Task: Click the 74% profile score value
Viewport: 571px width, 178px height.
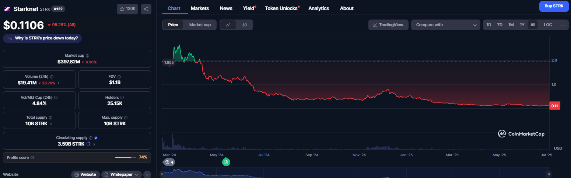Action: pyautogui.click(x=143, y=157)
